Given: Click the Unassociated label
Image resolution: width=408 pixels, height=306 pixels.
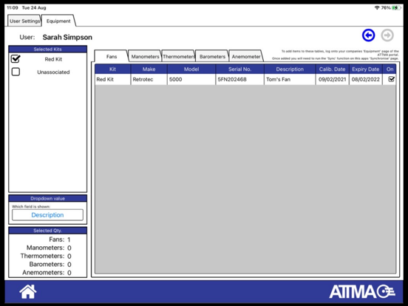Looking at the screenshot, I should pyautogui.click(x=53, y=72).
